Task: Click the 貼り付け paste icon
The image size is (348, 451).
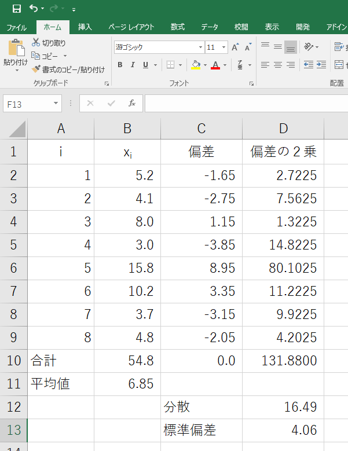Action: 16,47
